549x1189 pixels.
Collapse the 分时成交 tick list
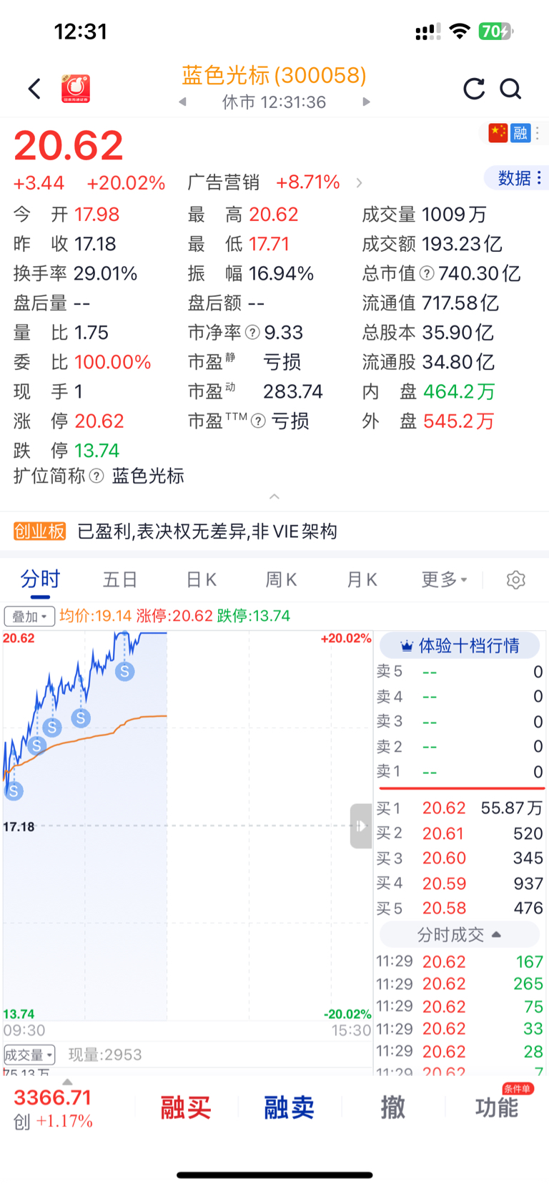[460, 934]
